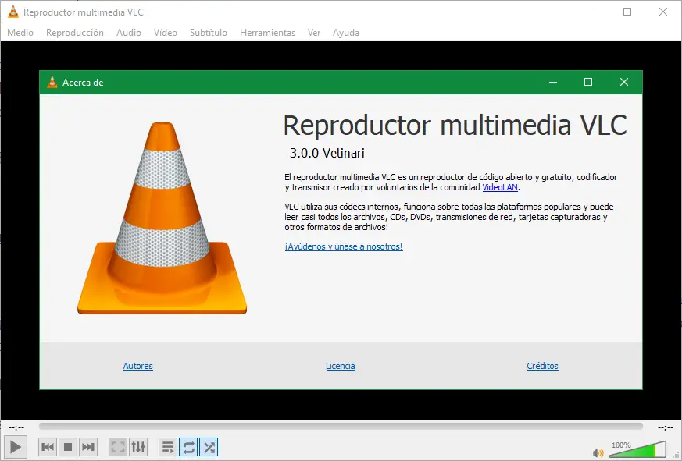
Task: Click the remaining time label at right
Action: [x=666, y=427]
